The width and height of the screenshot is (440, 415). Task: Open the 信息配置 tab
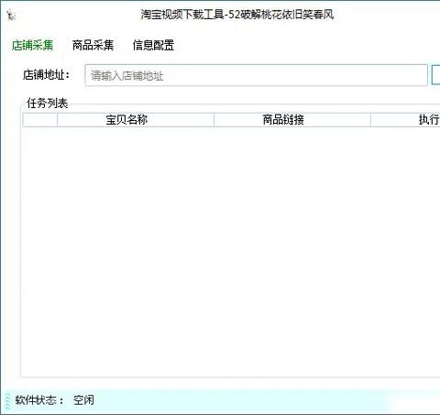(x=153, y=45)
